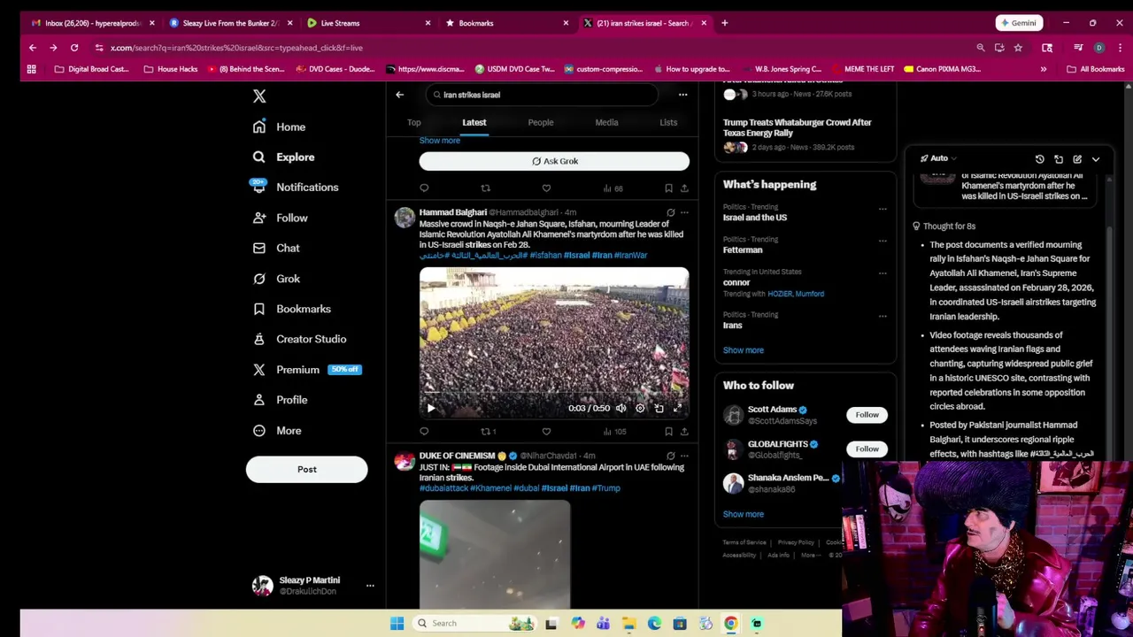The width and height of the screenshot is (1133, 637).
Task: Click Show more under Who to follow
Action: [x=744, y=514]
